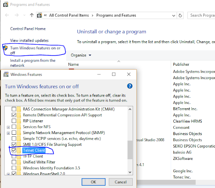The image size is (215, 188).
Task: Expand Simple Network Management Protocol node
Action: coord(8,133)
